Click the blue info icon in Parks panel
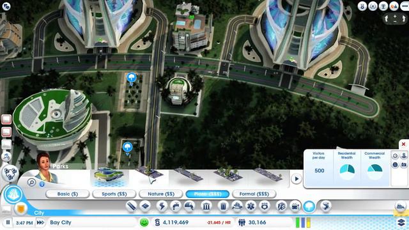 point(42,185)
